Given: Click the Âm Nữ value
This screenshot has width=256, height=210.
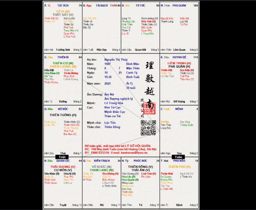Looking at the screenshot, I should 109,94.
